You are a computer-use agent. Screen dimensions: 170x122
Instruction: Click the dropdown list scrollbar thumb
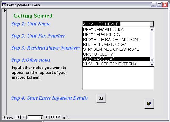(152, 60)
